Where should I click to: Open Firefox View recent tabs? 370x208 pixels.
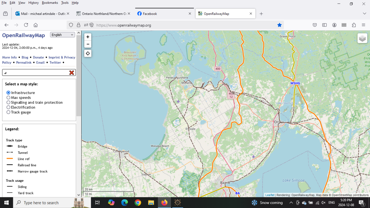coord(5,14)
